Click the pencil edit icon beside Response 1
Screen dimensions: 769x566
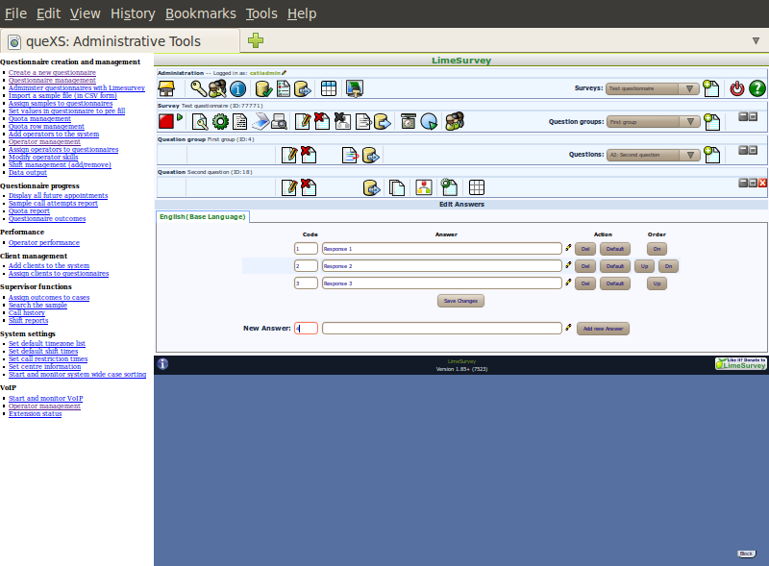tap(568, 248)
